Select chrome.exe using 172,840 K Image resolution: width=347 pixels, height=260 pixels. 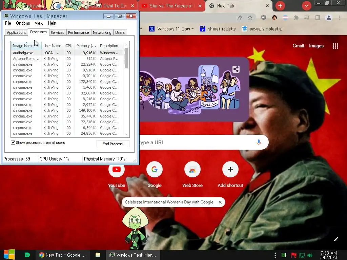pyautogui.click(x=67, y=82)
